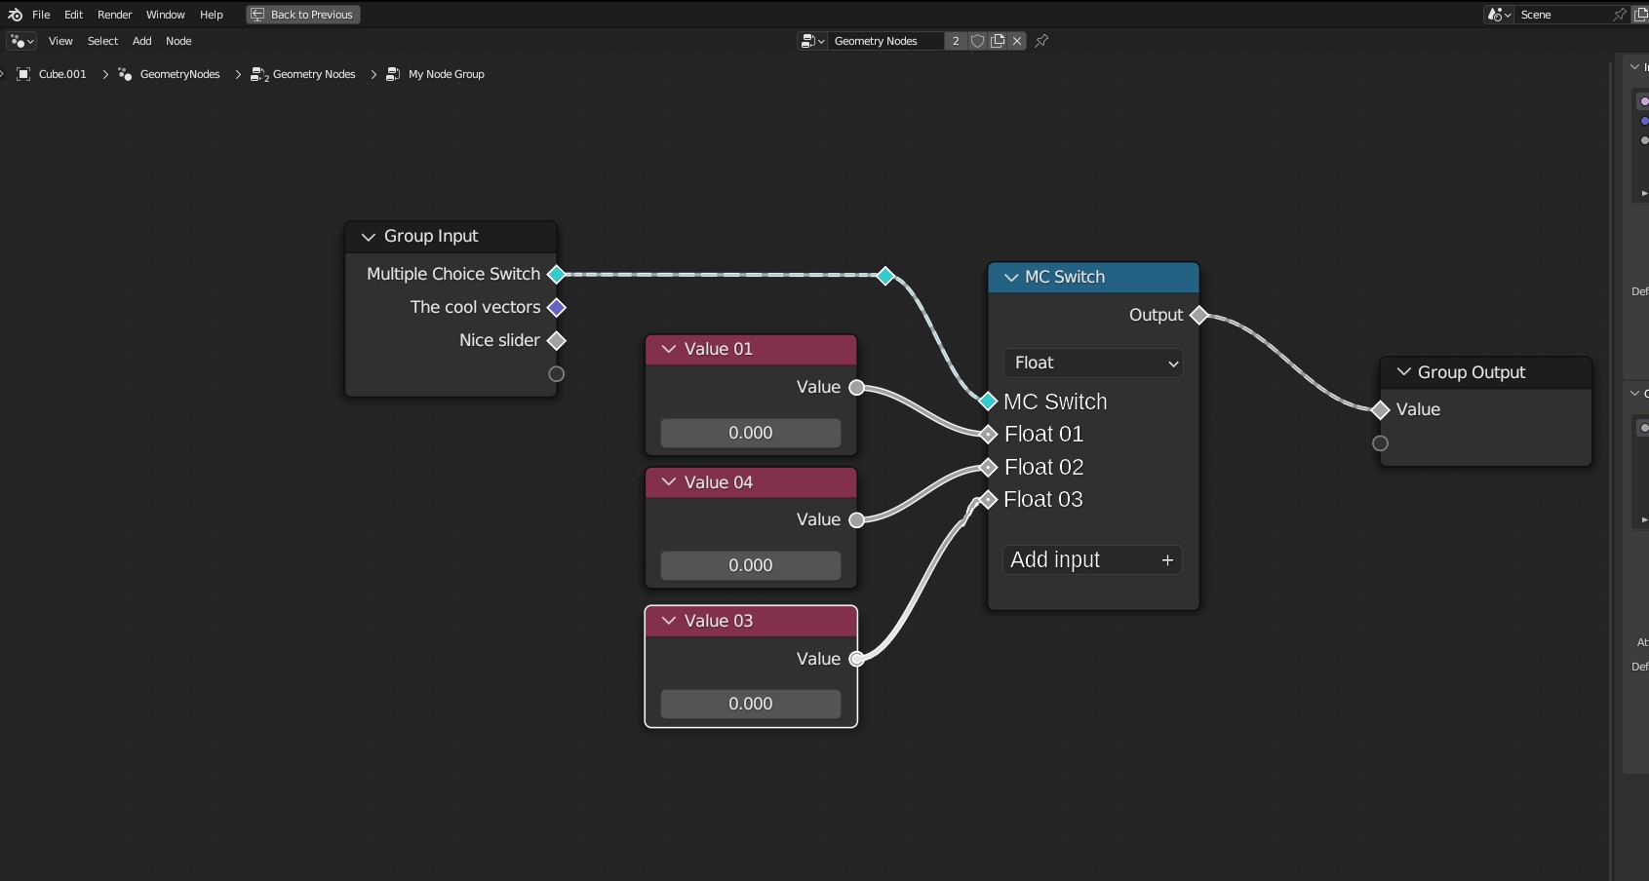The height and width of the screenshot is (881, 1649).
Task: Toggle fake user shield for Geometry Nodes
Action: pos(977,41)
